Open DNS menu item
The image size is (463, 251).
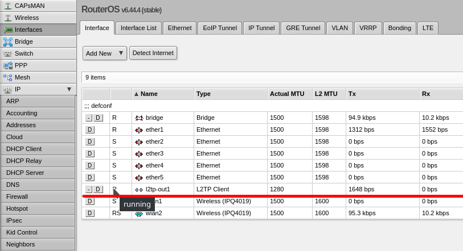pyautogui.click(x=38, y=185)
